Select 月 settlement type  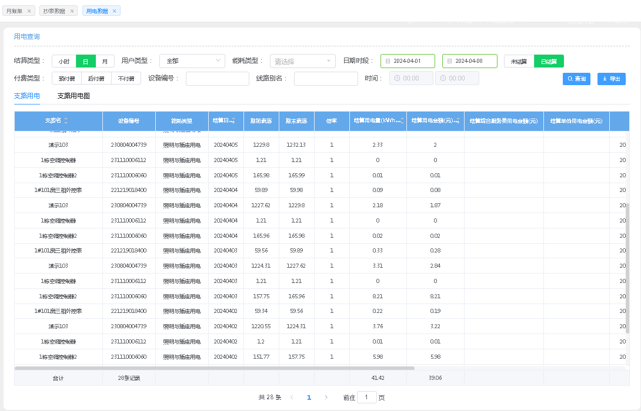(105, 61)
